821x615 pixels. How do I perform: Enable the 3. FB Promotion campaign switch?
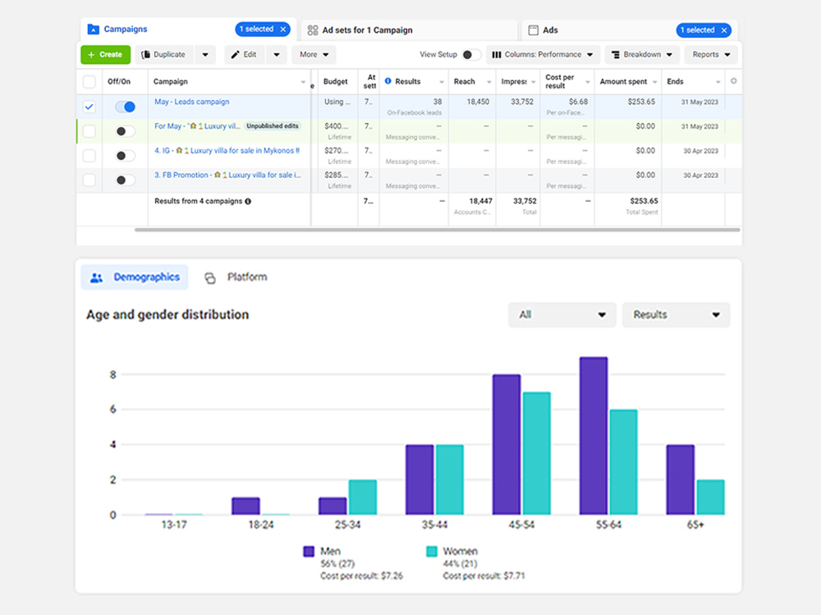125,180
